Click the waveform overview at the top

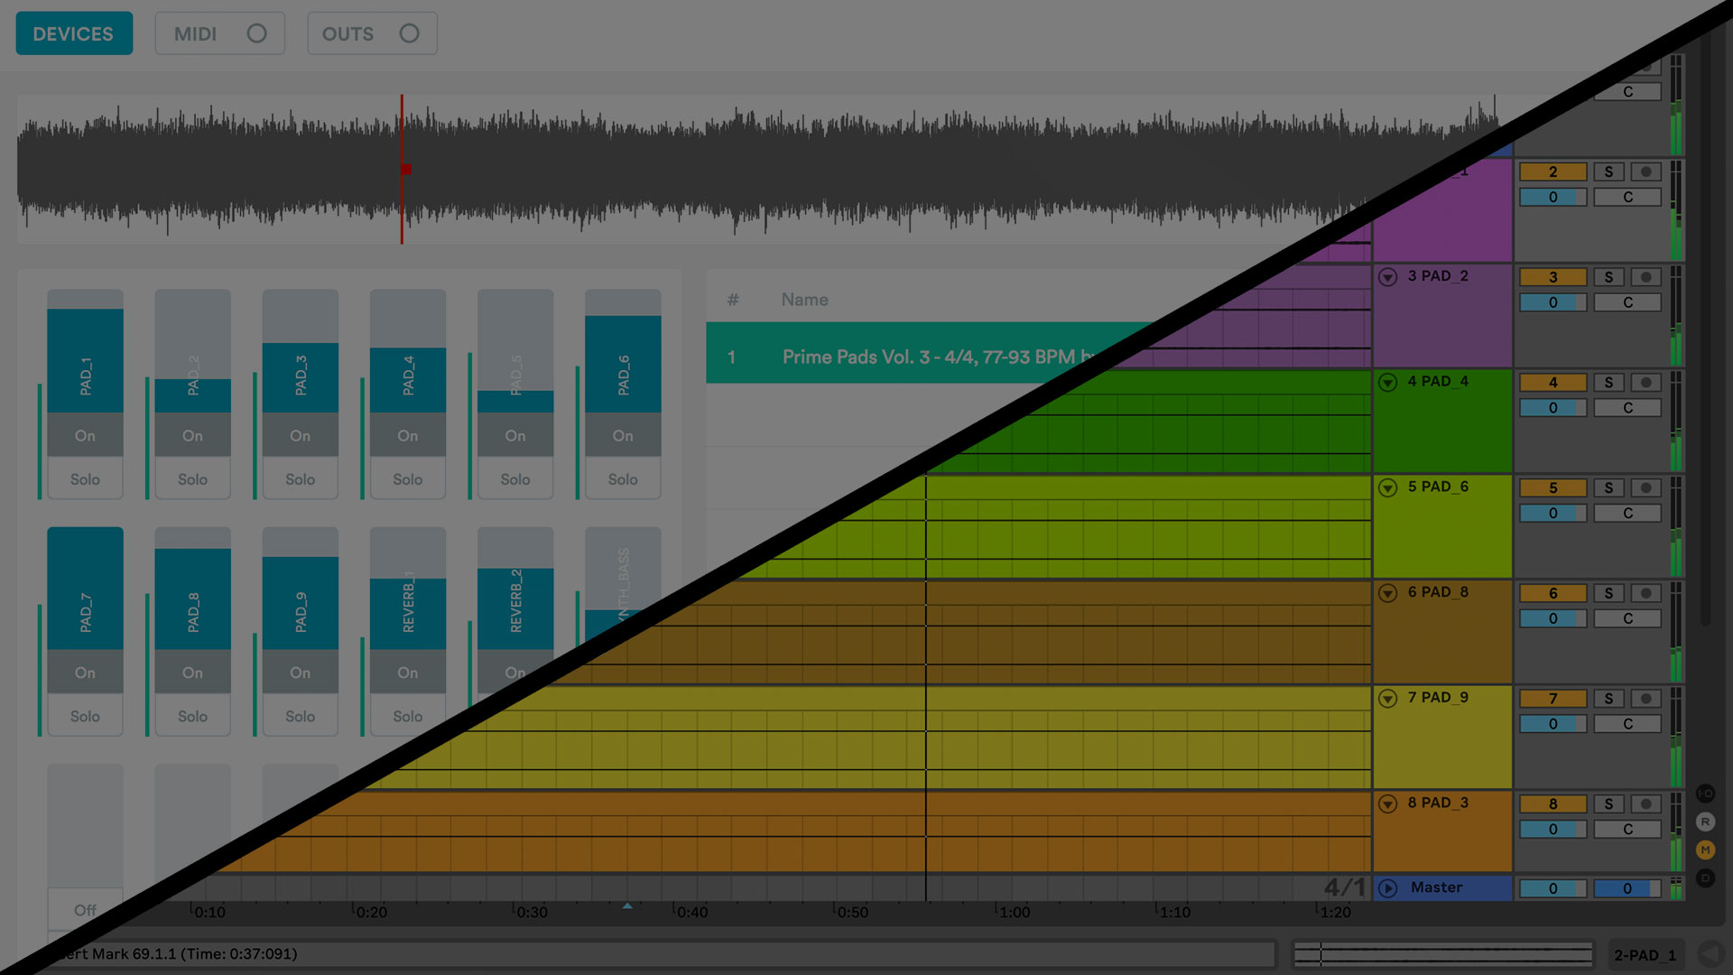(758, 169)
